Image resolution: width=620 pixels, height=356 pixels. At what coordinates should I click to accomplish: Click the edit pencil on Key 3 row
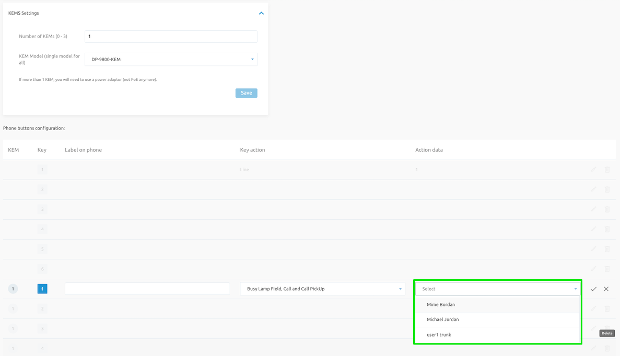pyautogui.click(x=593, y=209)
